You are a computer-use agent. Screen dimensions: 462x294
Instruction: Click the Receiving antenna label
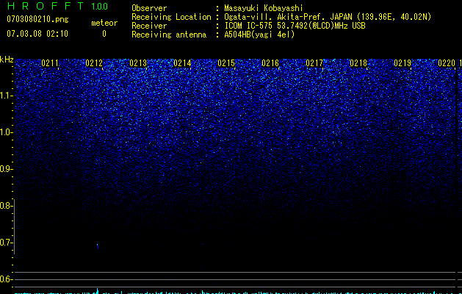pyautogui.click(x=169, y=35)
